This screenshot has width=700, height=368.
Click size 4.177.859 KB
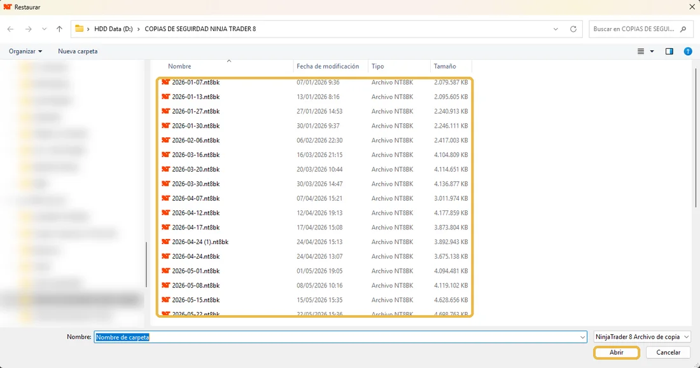[x=451, y=213]
